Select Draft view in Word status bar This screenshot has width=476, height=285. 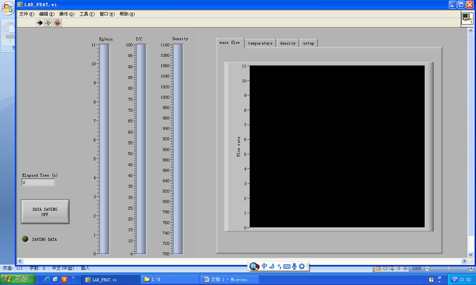405,268
